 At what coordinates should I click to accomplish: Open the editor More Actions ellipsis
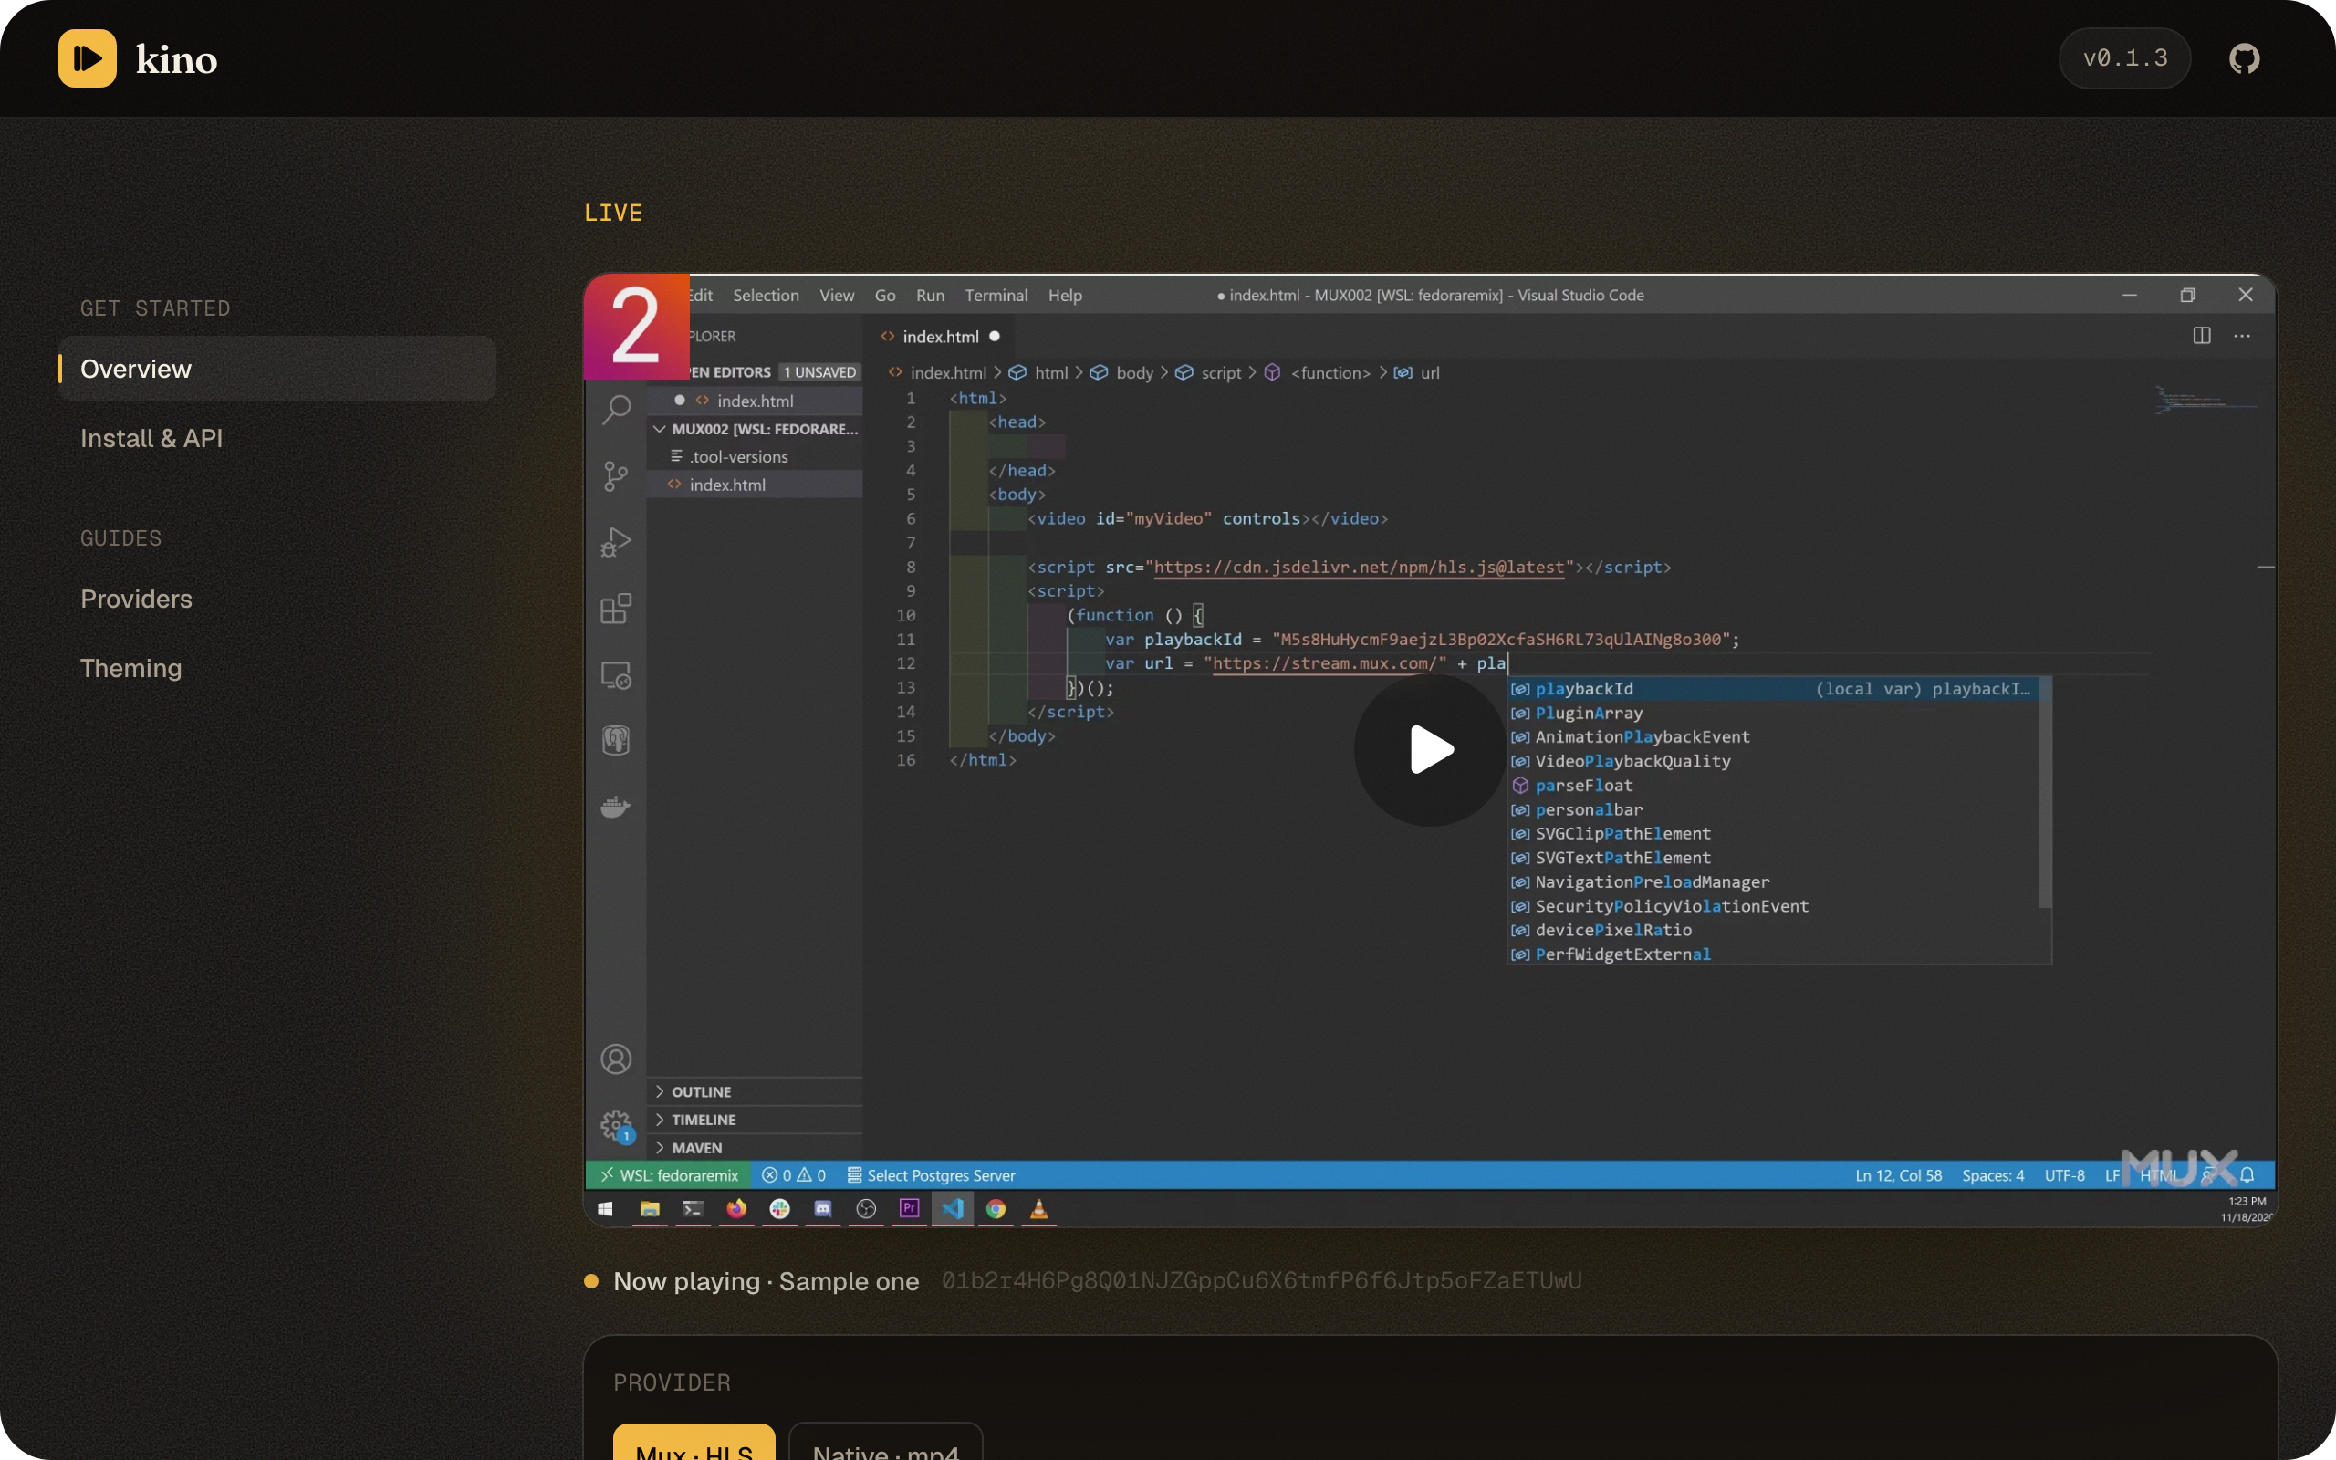click(x=2242, y=336)
